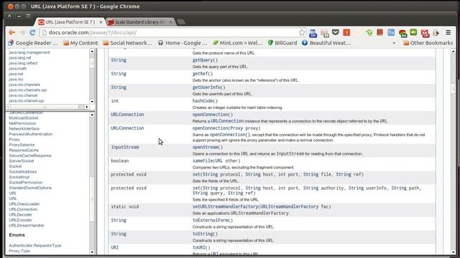Open the openConnection(Proxy proxy) method link
The image size is (460, 258).
(x=226, y=128)
